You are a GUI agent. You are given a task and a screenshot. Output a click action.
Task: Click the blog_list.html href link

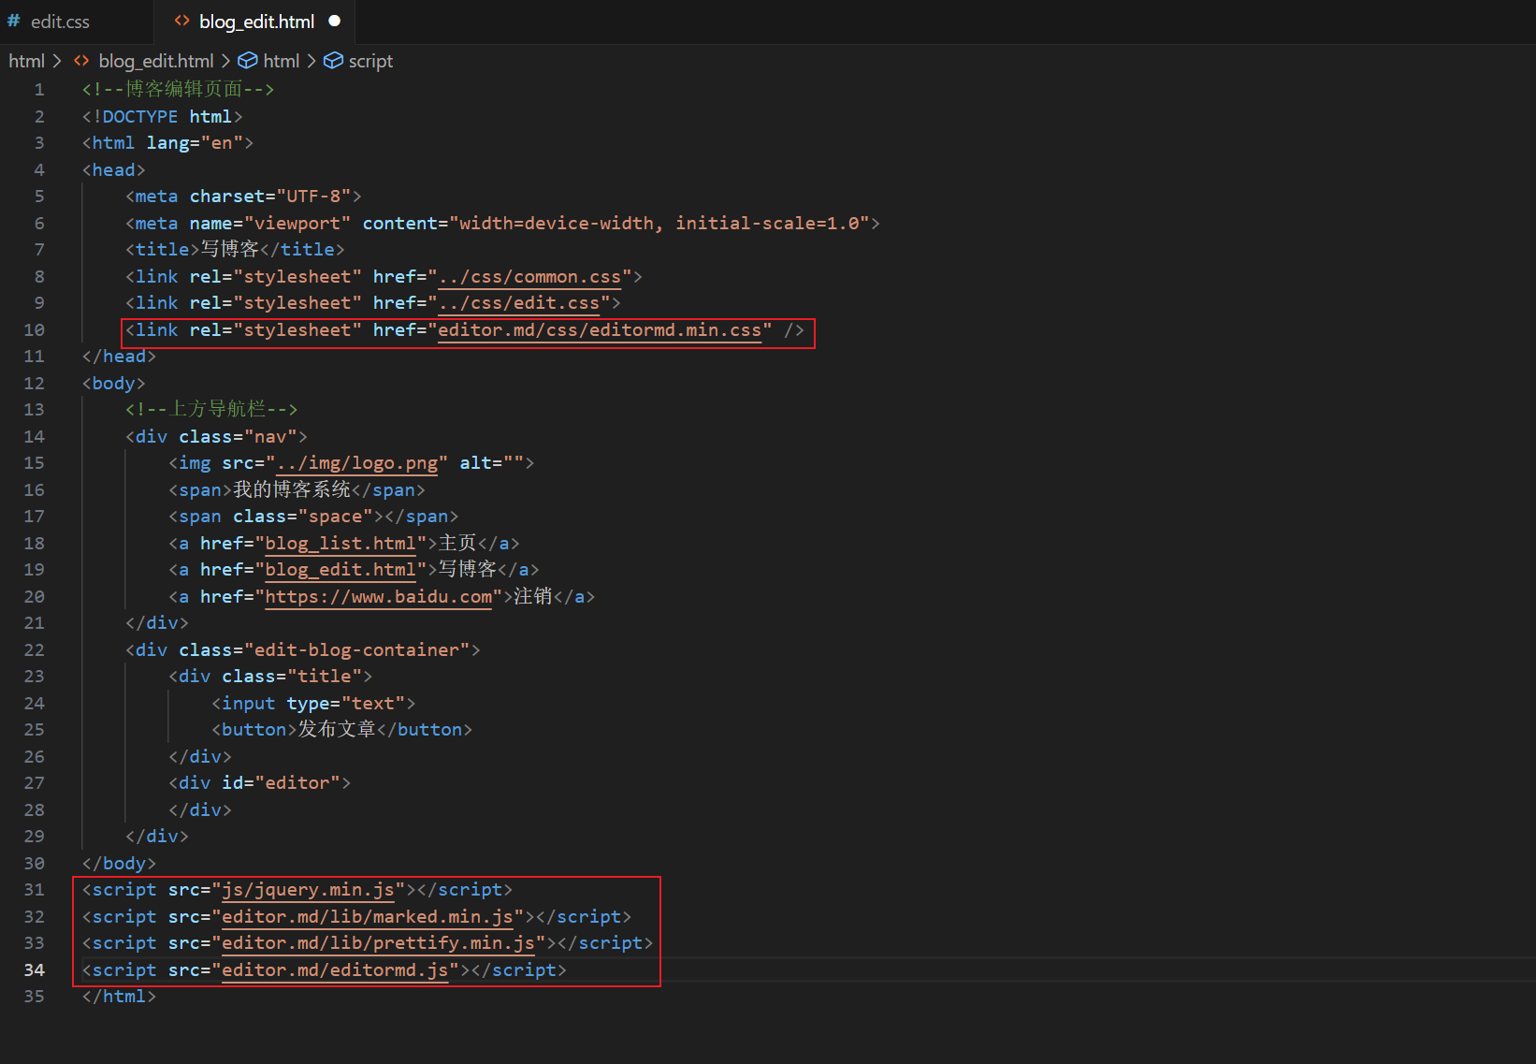(340, 544)
